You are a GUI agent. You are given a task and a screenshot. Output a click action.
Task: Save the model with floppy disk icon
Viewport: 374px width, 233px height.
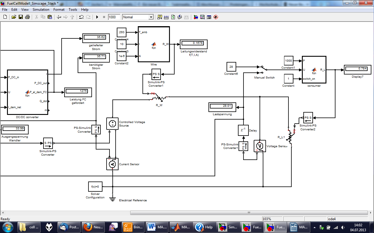click(x=21, y=17)
